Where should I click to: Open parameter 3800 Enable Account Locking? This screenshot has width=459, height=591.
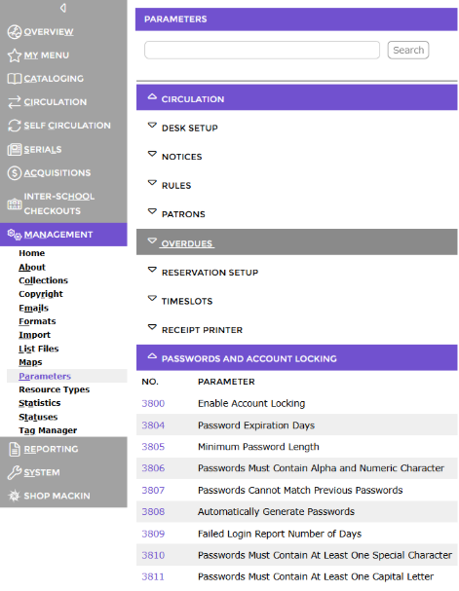click(x=153, y=404)
